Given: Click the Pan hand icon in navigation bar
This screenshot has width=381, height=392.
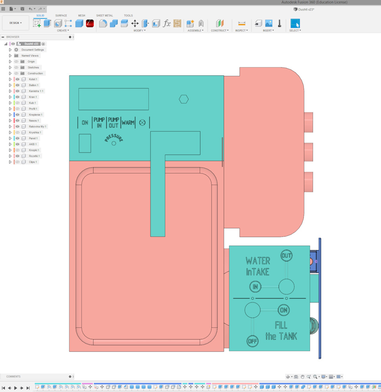Looking at the screenshot, I should [302, 377].
